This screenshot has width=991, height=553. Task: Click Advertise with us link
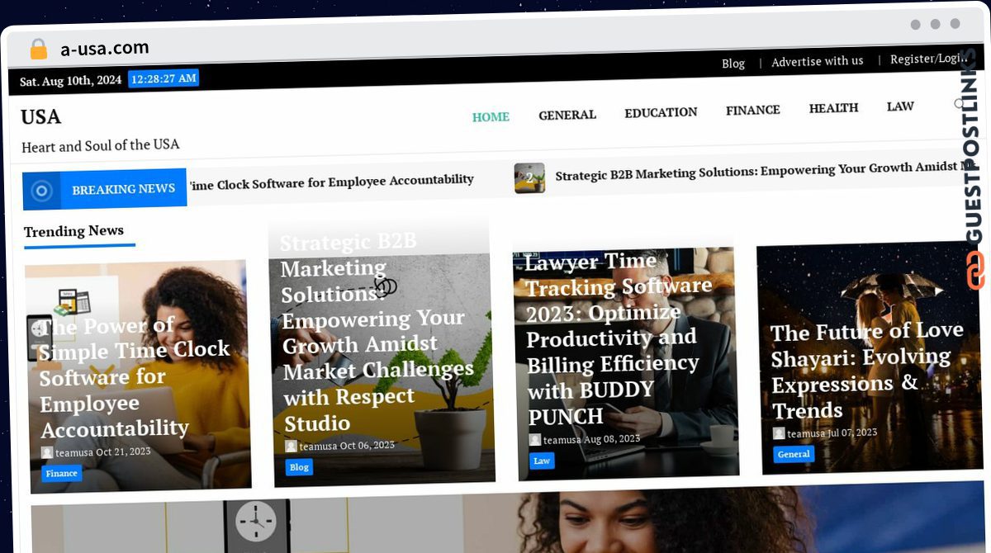(x=818, y=61)
